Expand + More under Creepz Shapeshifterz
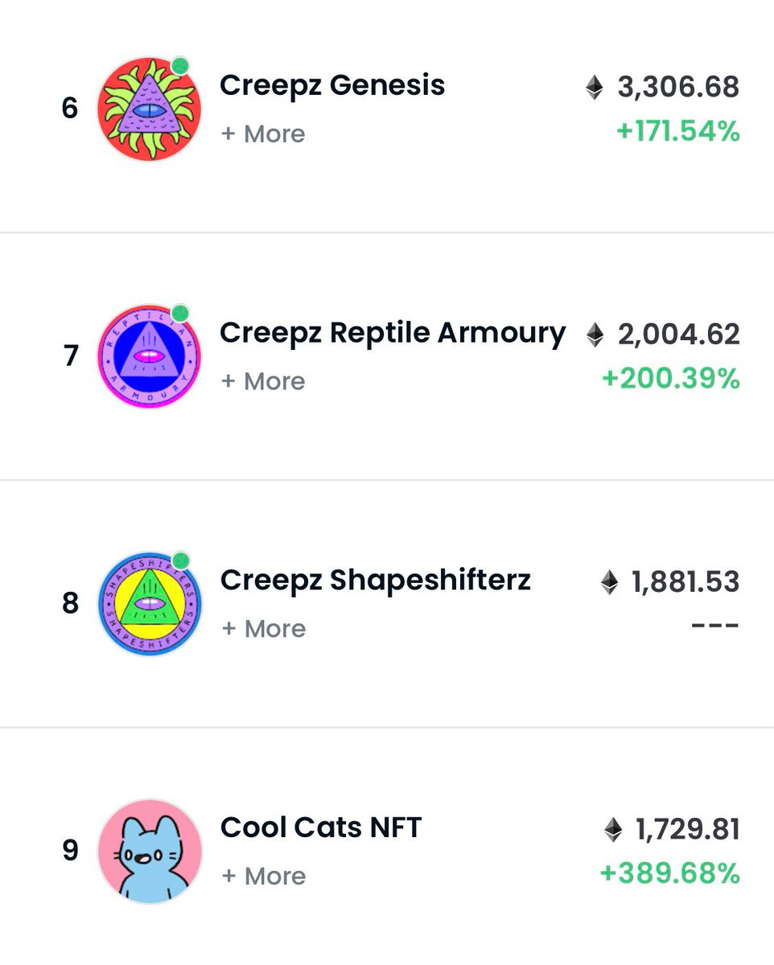Image resolution: width=774 pixels, height=965 pixels. tap(263, 628)
